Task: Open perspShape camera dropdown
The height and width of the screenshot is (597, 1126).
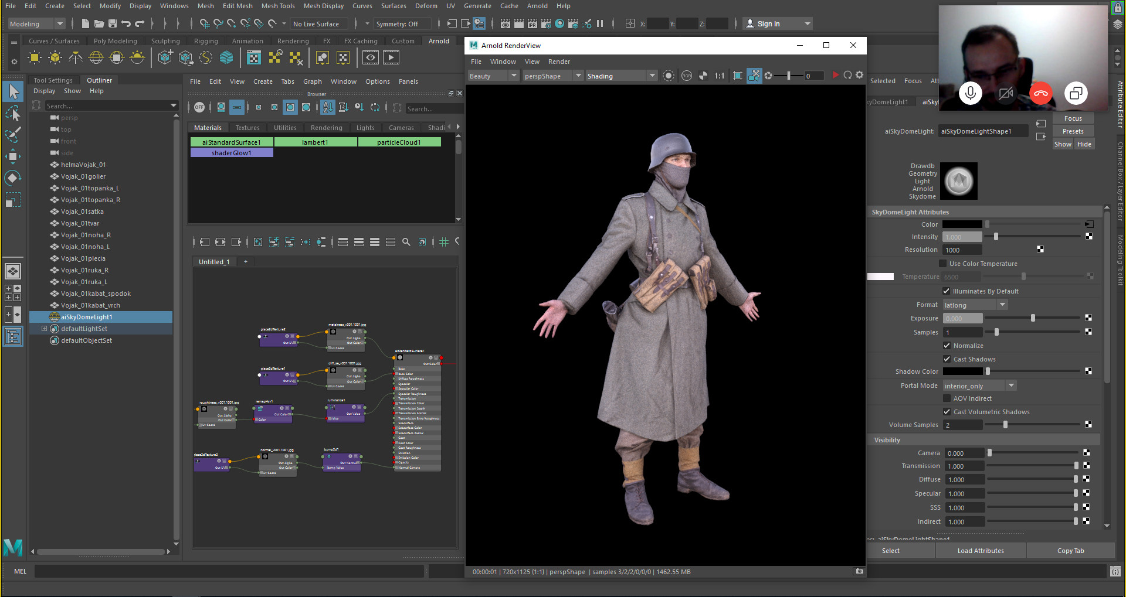Action: pyautogui.click(x=552, y=76)
